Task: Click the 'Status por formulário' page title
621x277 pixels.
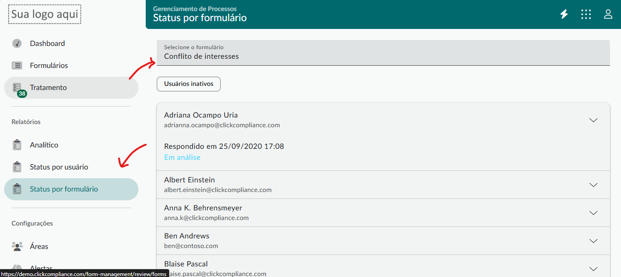Action: pyautogui.click(x=200, y=18)
